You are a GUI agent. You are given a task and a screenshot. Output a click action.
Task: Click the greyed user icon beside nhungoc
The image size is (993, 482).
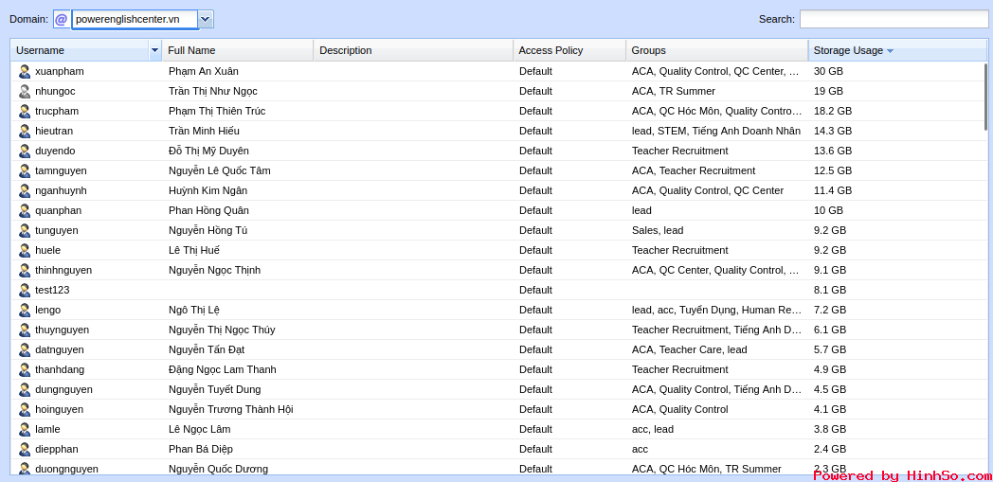[x=25, y=91]
